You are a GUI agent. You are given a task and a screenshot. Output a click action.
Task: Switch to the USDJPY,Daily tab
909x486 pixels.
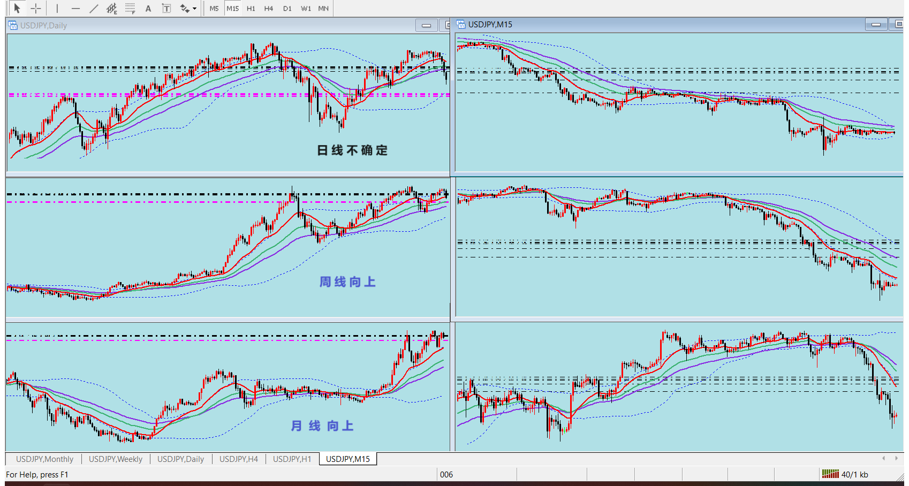pos(180,459)
